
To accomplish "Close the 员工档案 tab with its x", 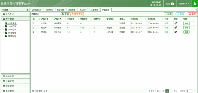I will click(x=65, y=9).
